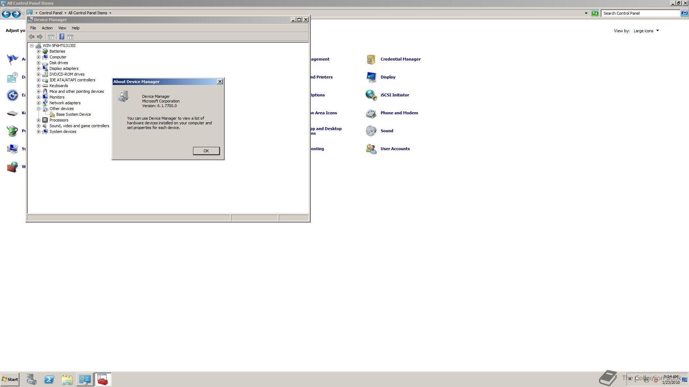689x387 pixels.
Task: Open the Action menu in Device Manager
Action: click(x=47, y=28)
